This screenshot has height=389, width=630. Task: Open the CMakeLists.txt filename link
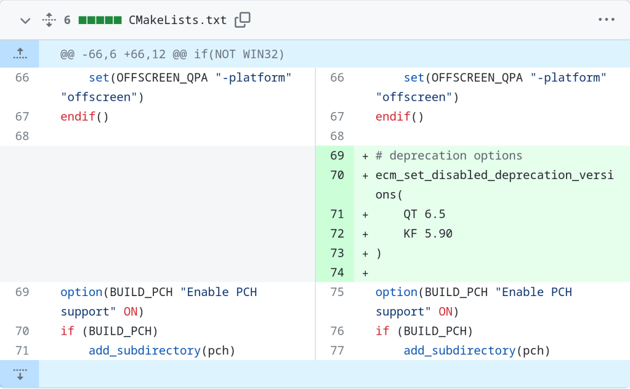pyautogui.click(x=177, y=20)
